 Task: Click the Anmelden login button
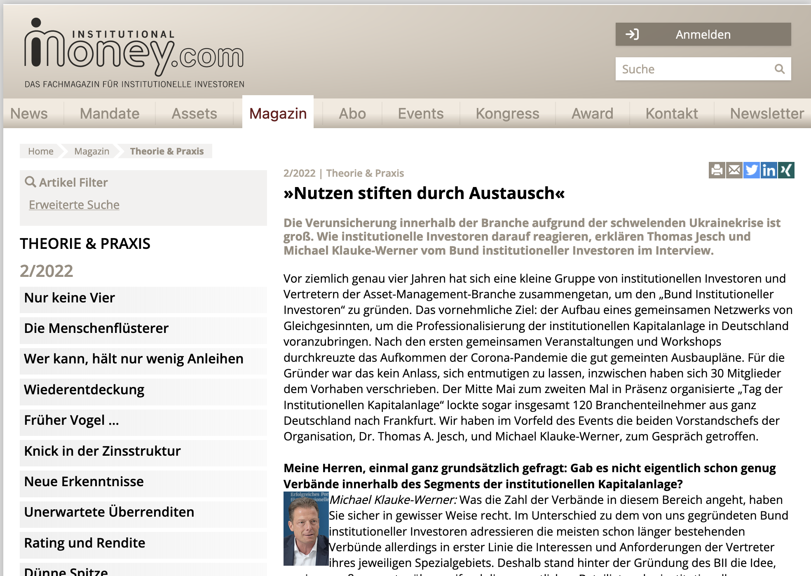point(703,34)
